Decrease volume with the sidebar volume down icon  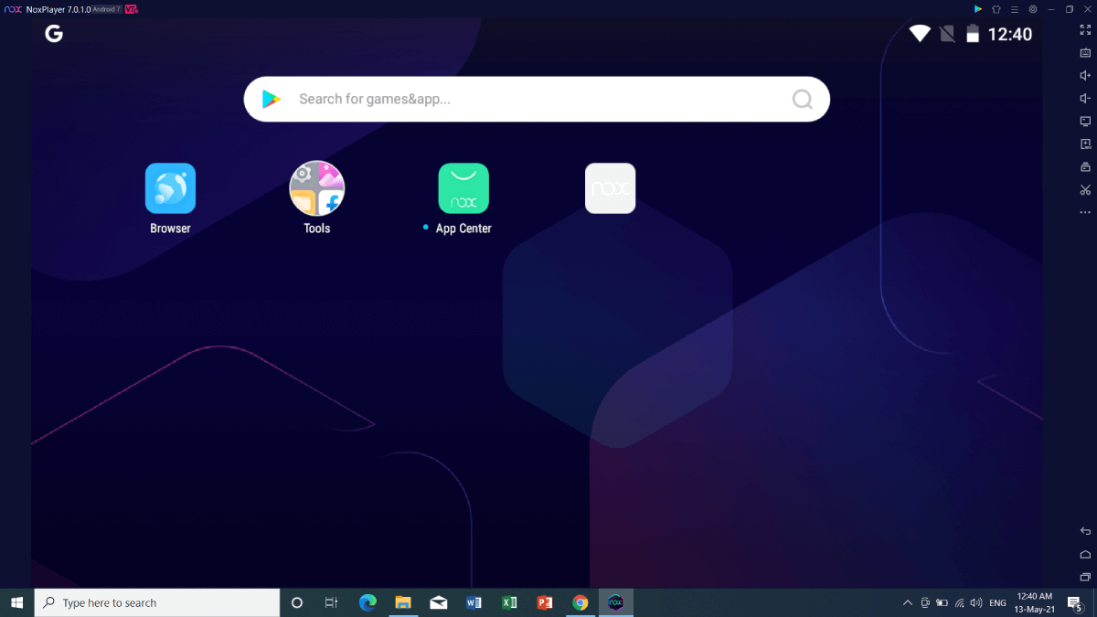pyautogui.click(x=1085, y=99)
